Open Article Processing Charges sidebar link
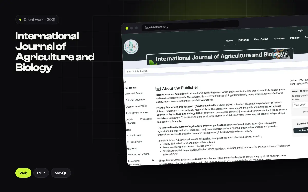 (139, 121)
